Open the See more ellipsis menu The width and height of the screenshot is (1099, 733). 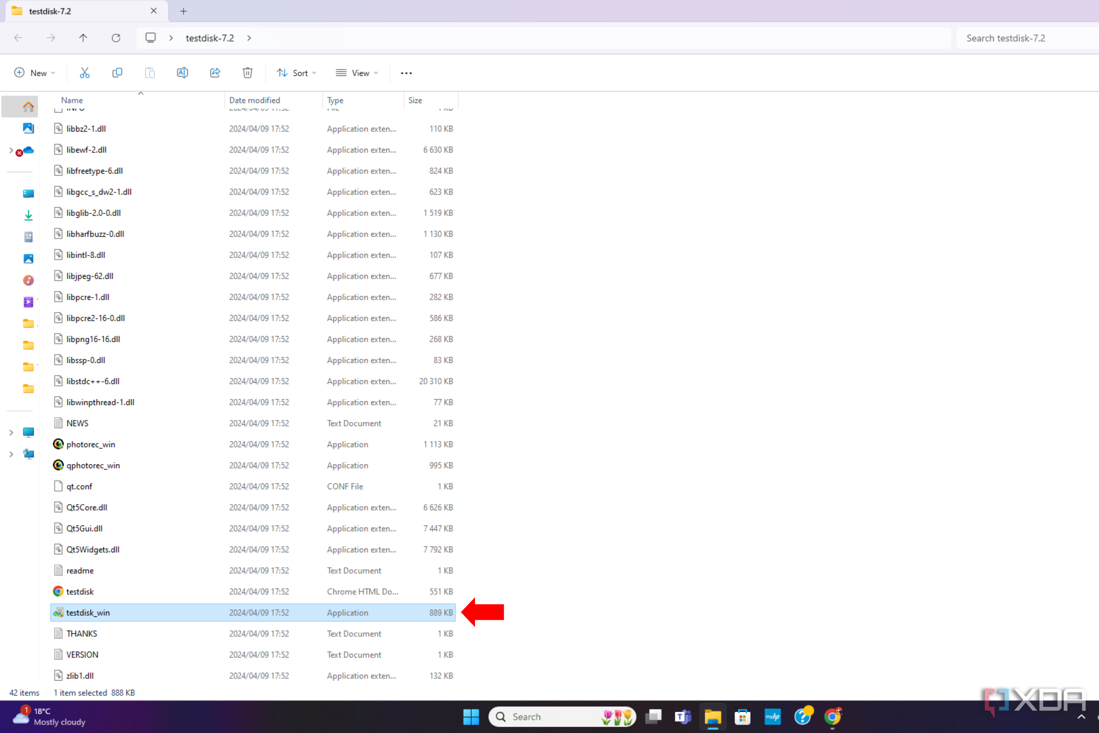(x=406, y=73)
